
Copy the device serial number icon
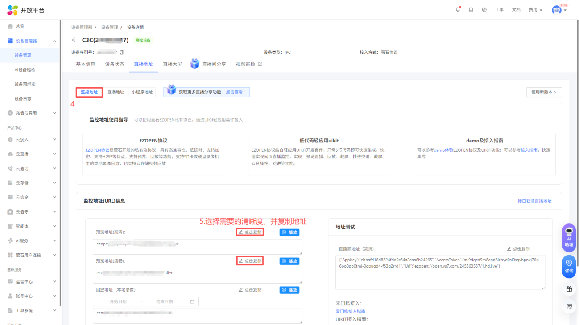122,53
